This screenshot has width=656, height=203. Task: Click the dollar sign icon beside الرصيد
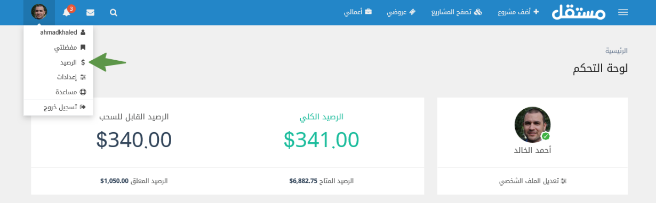(83, 62)
